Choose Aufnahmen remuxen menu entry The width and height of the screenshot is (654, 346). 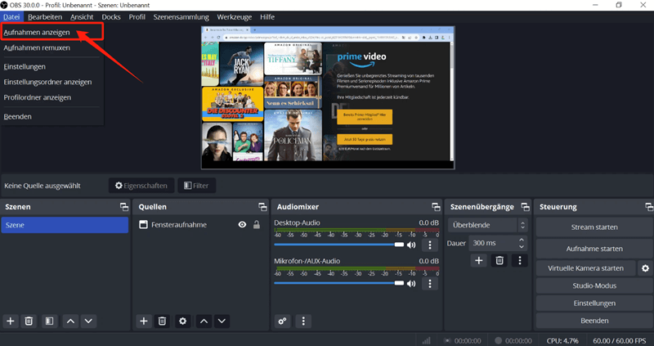pos(52,47)
